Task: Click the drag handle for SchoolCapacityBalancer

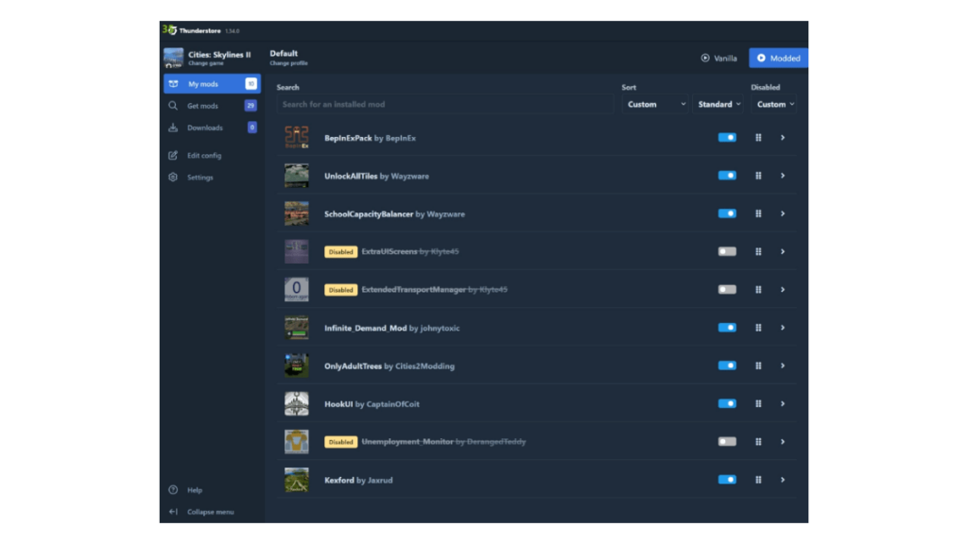Action: (x=758, y=213)
